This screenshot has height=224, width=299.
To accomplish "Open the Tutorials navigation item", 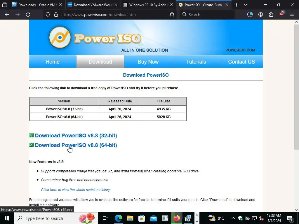I will [x=196, y=62].
